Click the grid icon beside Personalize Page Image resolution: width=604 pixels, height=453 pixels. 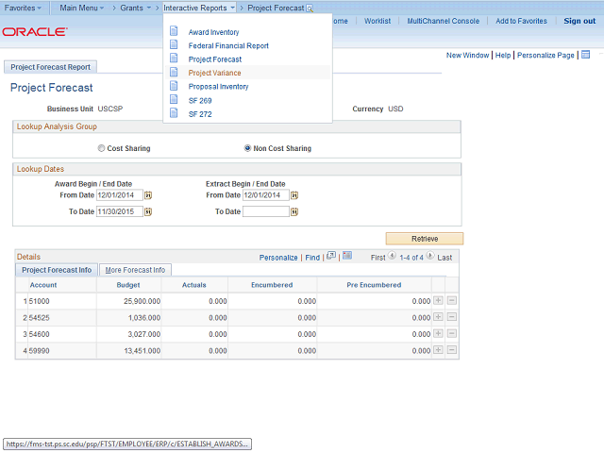[585, 55]
